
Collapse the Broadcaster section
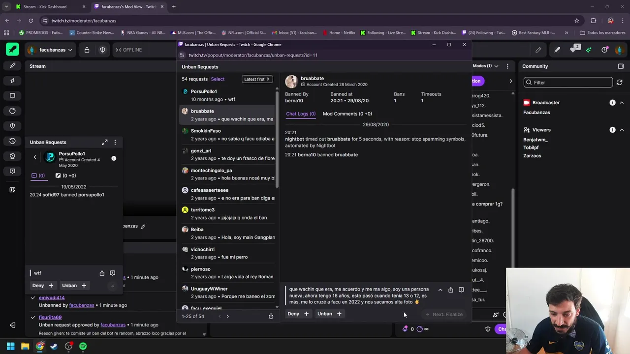point(622,103)
